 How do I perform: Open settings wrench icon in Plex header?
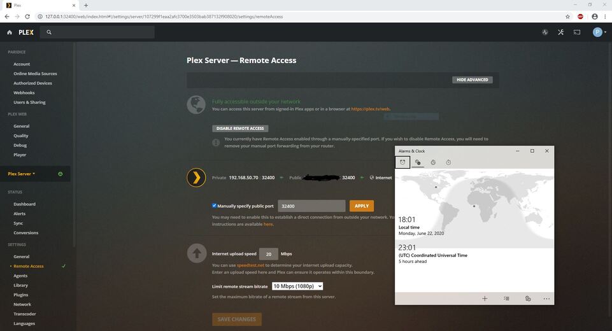(561, 32)
